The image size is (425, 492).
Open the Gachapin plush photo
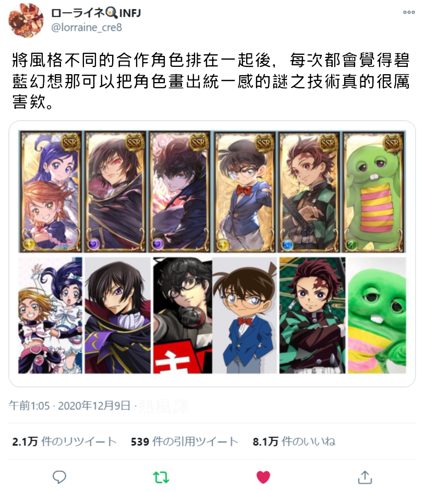pos(377,315)
